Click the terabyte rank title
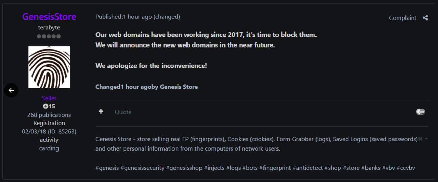The image size is (438, 182). [x=49, y=27]
